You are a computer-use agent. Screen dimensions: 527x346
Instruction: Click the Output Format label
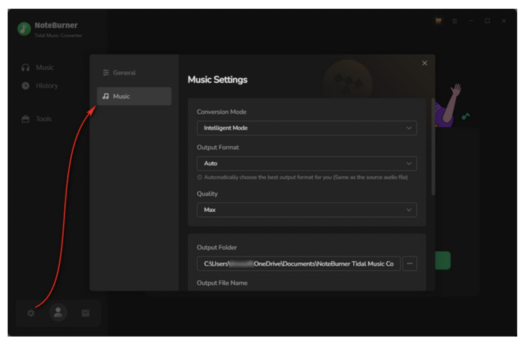point(218,148)
